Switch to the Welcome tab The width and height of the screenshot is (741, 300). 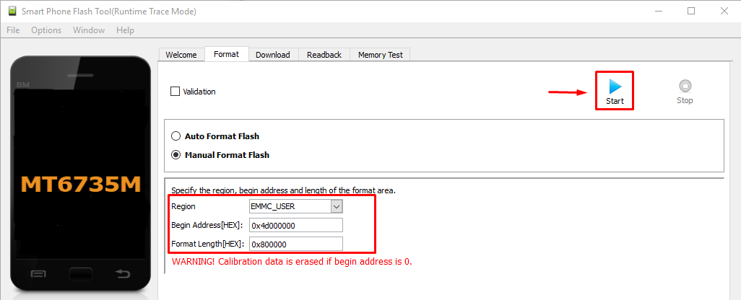click(181, 55)
